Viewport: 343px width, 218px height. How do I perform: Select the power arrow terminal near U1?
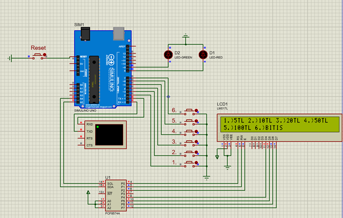[88, 192]
